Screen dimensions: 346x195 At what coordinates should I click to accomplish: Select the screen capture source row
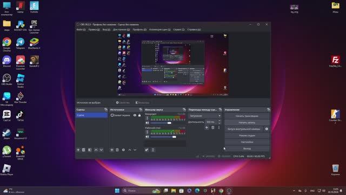pos(125,115)
